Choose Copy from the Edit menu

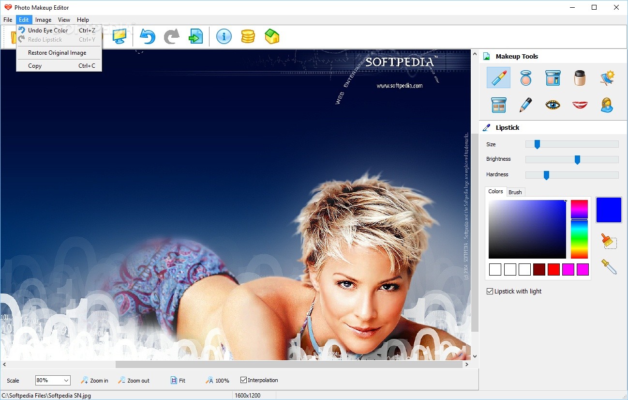click(x=59, y=66)
